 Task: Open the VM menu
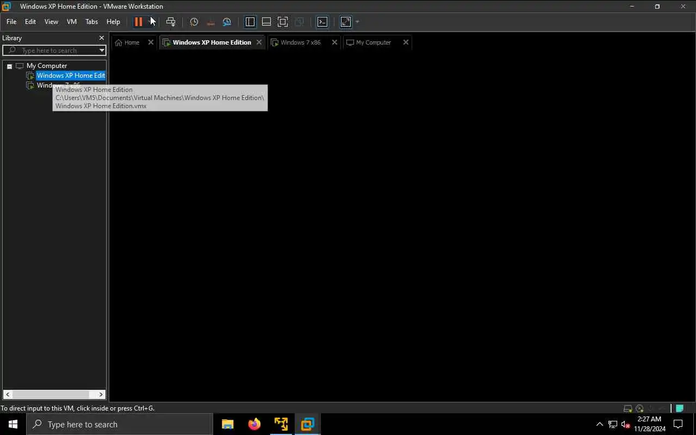tap(72, 22)
